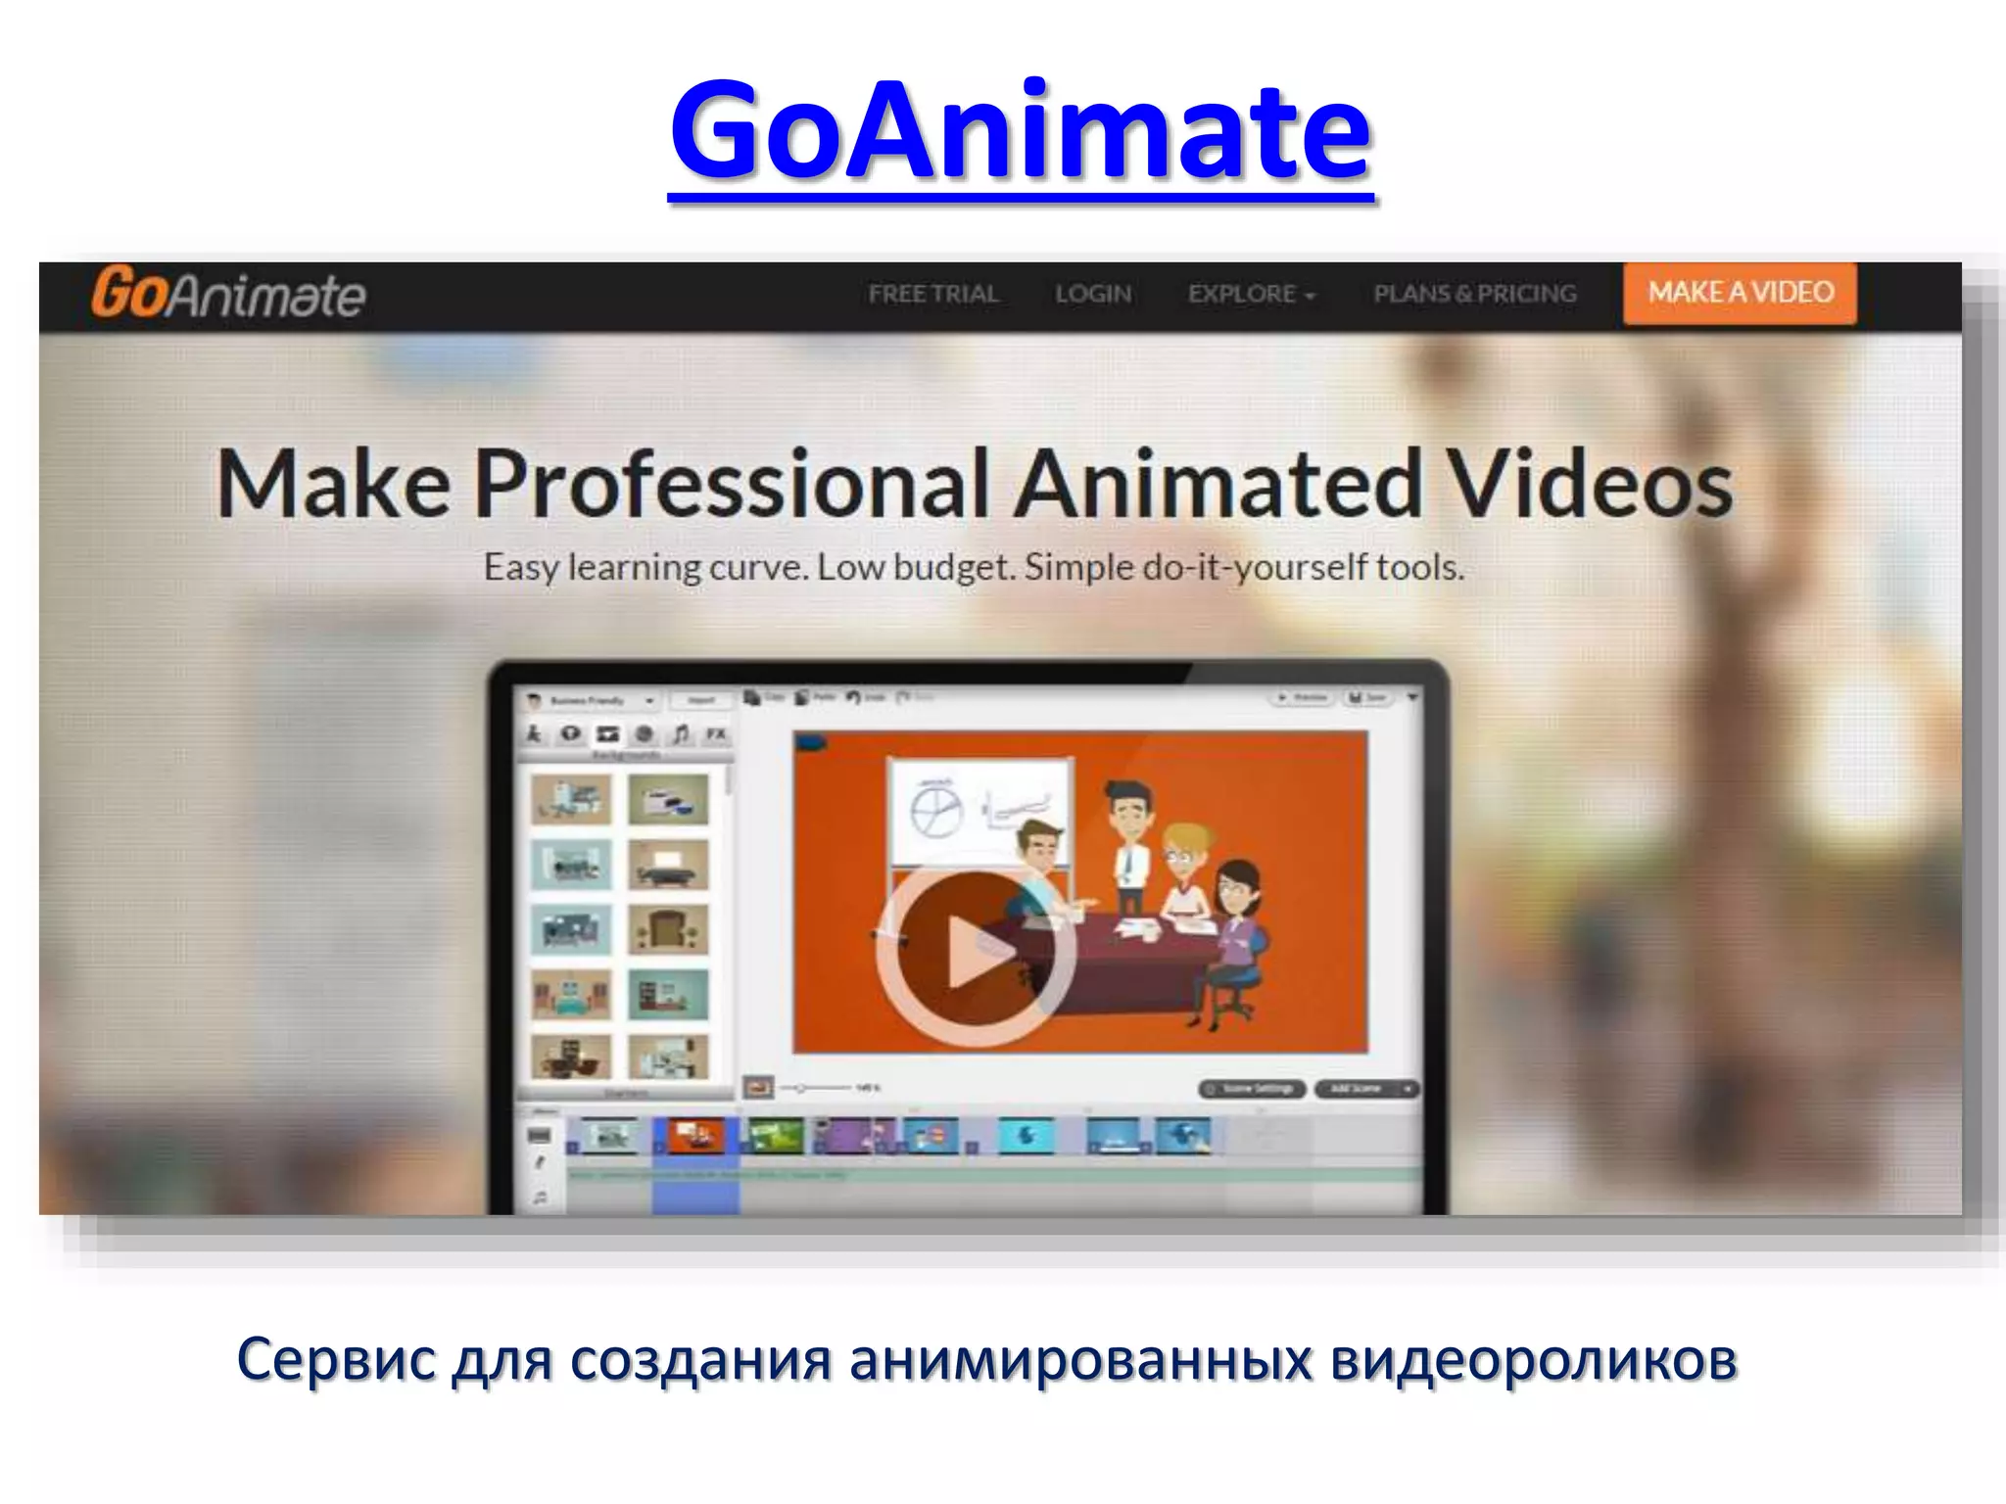2006x1504 pixels.
Task: Click the stage view icon beside the zoom slider
Action: (758, 1088)
